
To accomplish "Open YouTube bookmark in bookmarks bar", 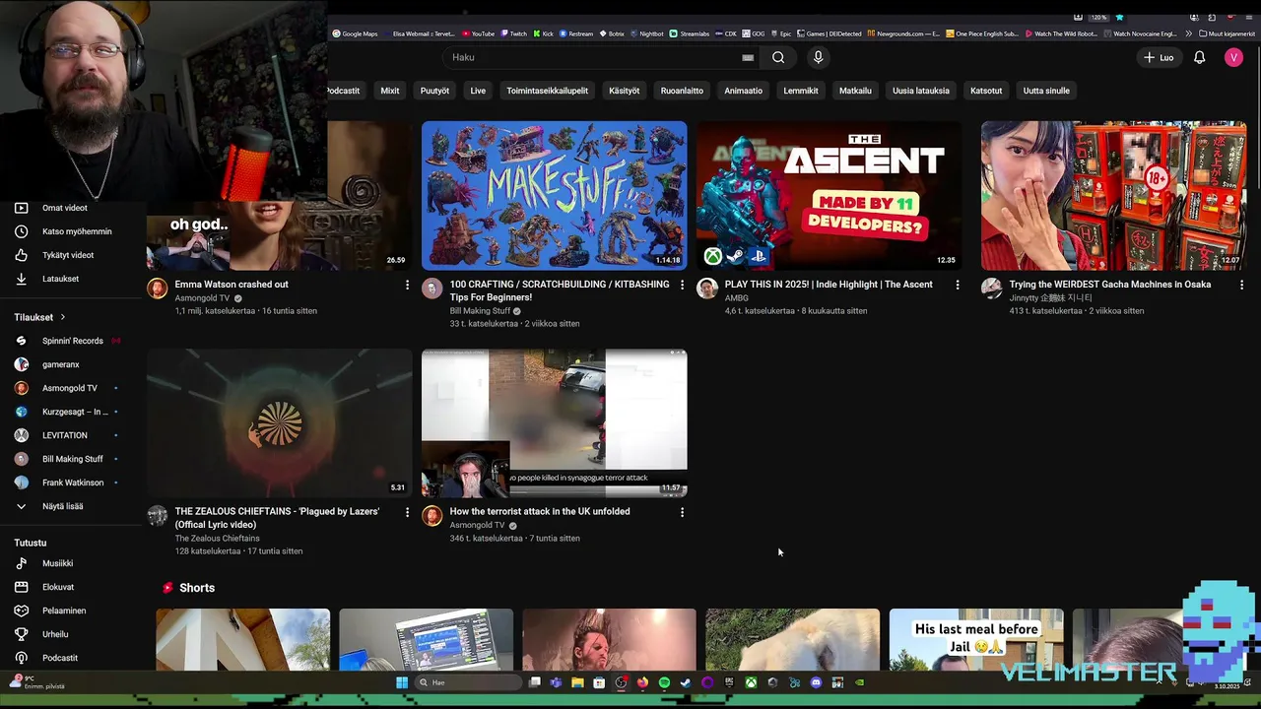I will pos(478,33).
